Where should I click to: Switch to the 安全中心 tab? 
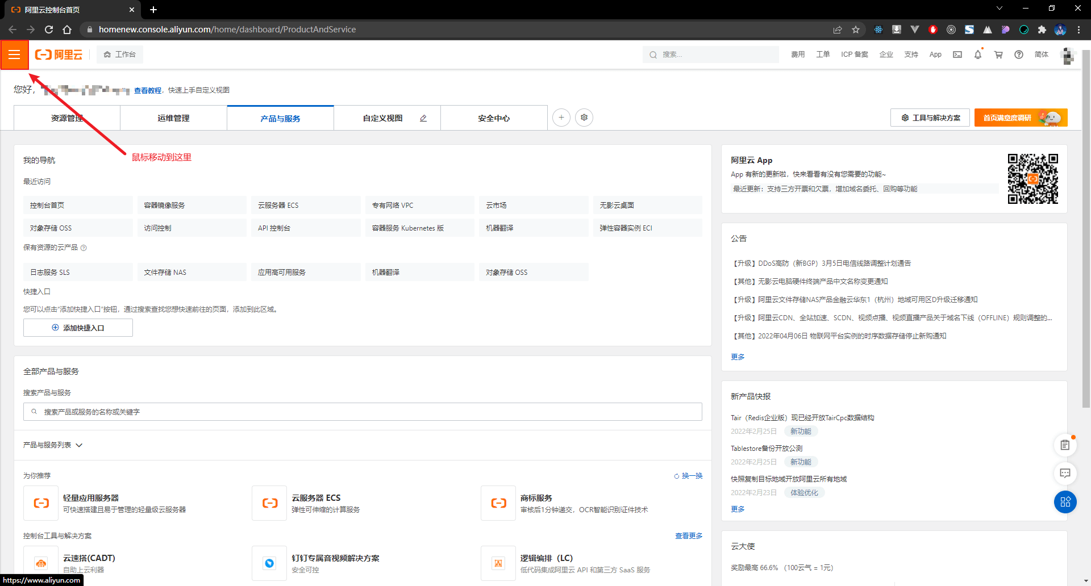[494, 118]
